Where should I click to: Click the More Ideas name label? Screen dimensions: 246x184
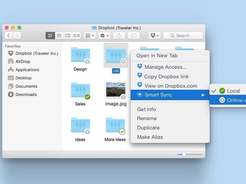click(115, 139)
